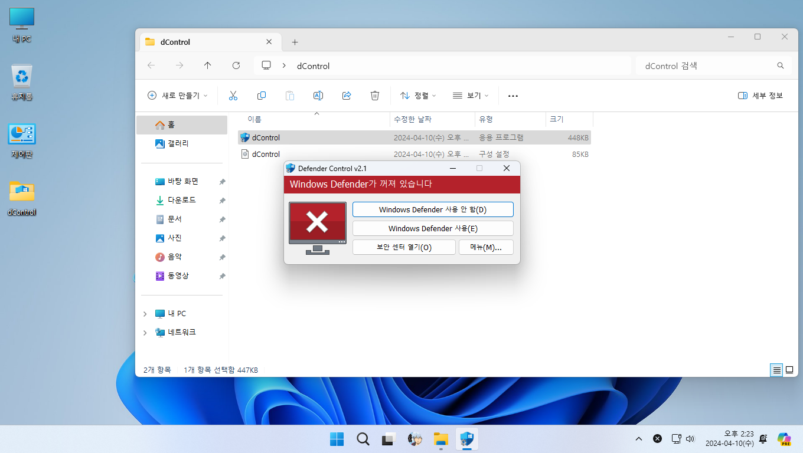
Task: Click the search magnifier in dControl search box
Action: 781,65
